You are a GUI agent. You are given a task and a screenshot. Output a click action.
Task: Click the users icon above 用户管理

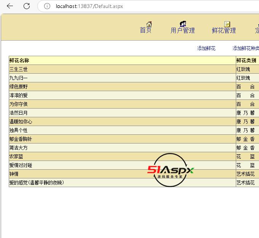183,24
